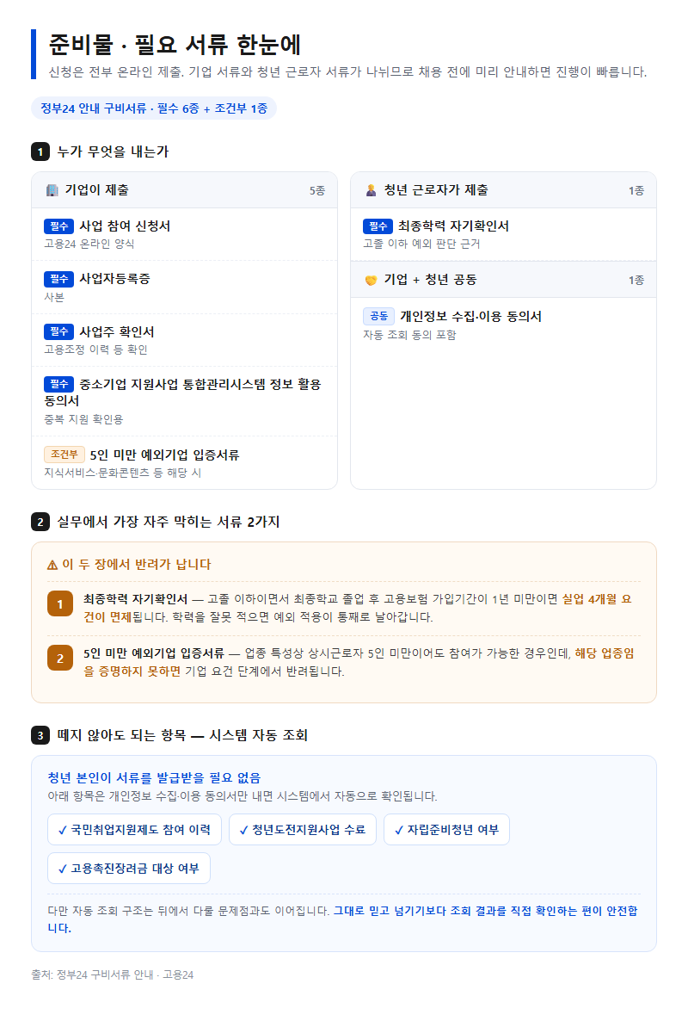This screenshot has width=688, height=1027.
Task: Open the 개인정보 수집·이용 동의서 item
Action: click(x=503, y=325)
